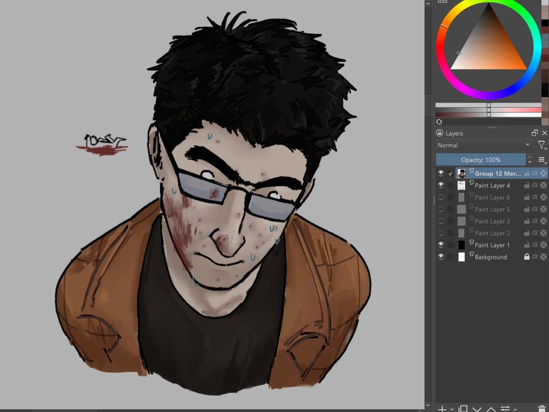
Task: Open the layer filter funnel menu
Action: click(542, 145)
